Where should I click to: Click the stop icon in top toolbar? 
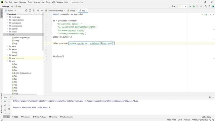tap(201, 6)
